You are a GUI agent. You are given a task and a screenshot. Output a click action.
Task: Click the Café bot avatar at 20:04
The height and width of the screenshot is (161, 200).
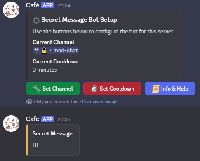(11, 10)
